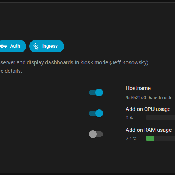
Task: Select the hostname text 4c8b21d0-haoskiosk
Action: [148, 98]
